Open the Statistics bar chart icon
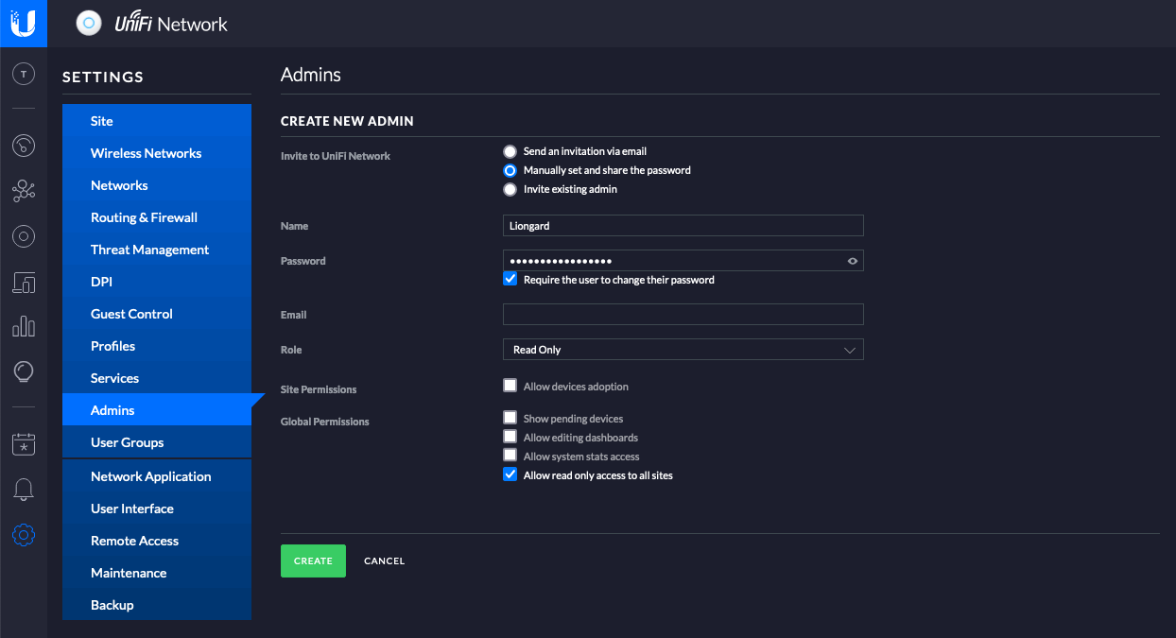The image size is (1176, 638). 24,327
